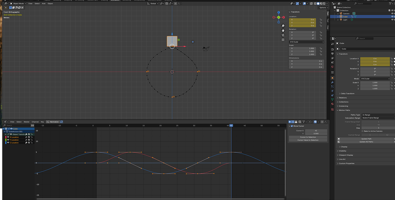
Task: Switch to the Item sidebar tab
Action: [x=328, y=13]
